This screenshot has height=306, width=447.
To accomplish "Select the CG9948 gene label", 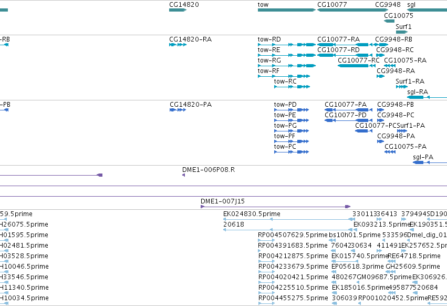I will (388, 5).
